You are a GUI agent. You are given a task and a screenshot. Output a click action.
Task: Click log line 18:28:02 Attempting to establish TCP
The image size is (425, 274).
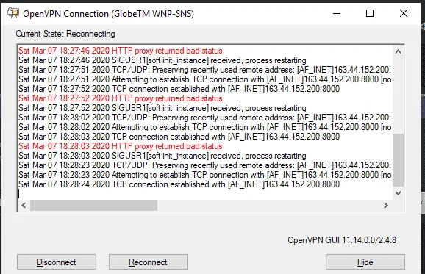204,127
